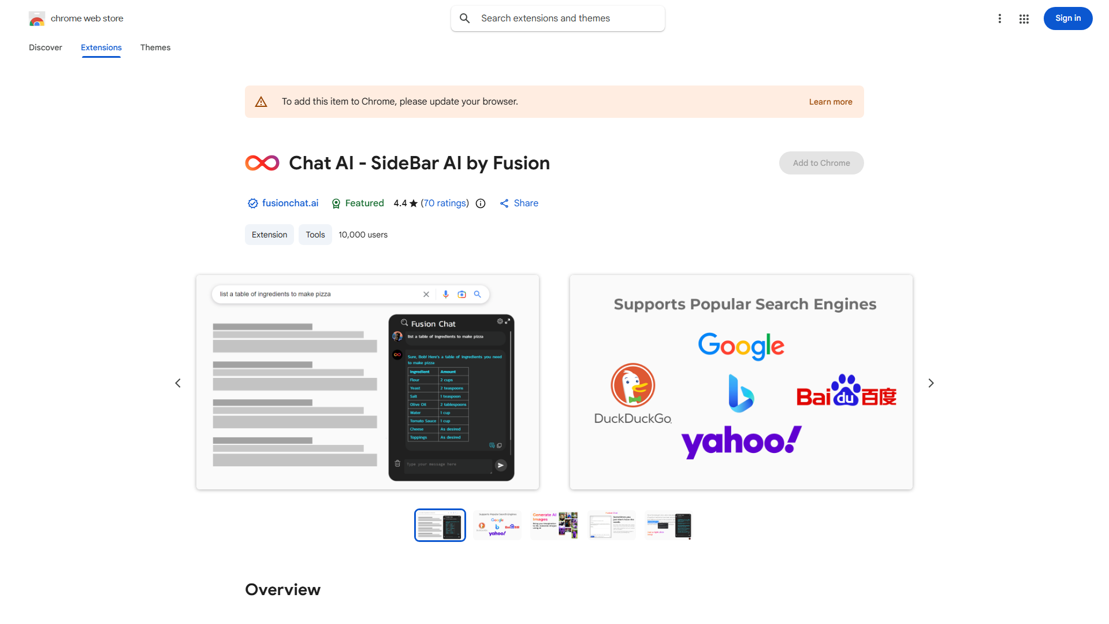The width and height of the screenshot is (1109, 624).
Task: Click the Sign in button
Action: (1067, 18)
